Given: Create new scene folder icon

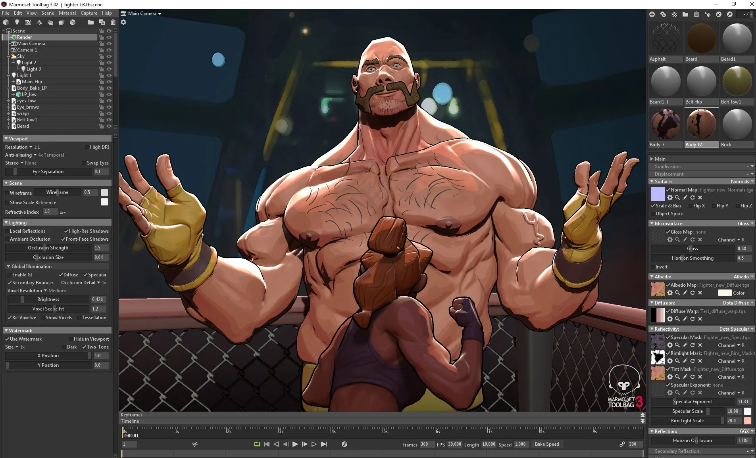Looking at the screenshot, I should pos(91,22).
